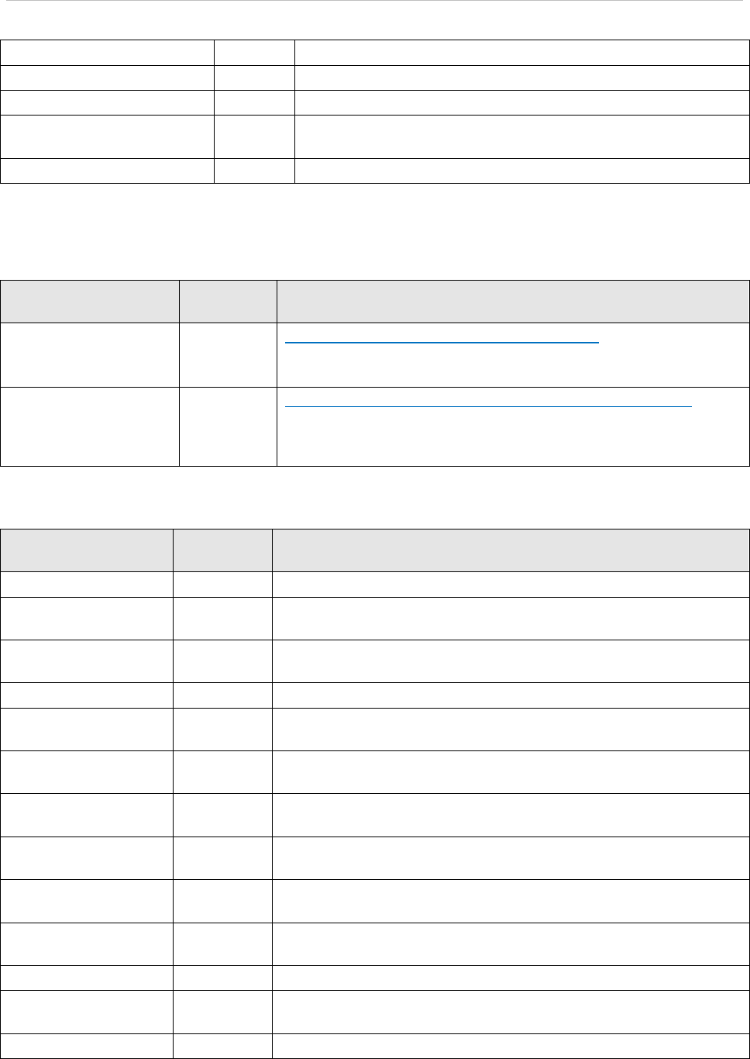
Task: Click first body row's wide cell in bottom table
Action: (x=510, y=585)
